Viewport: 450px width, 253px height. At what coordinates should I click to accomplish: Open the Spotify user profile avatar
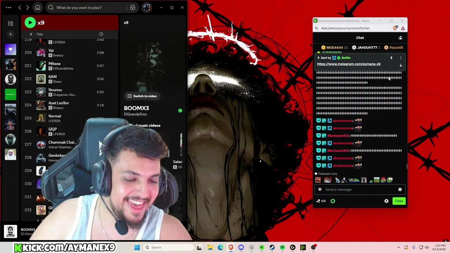coord(147,7)
